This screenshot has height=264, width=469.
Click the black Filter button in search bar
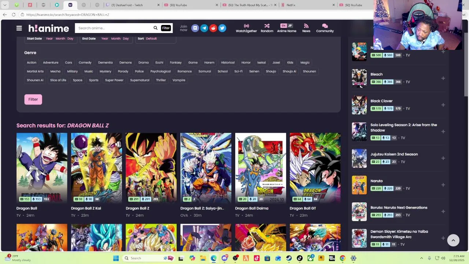click(x=166, y=28)
